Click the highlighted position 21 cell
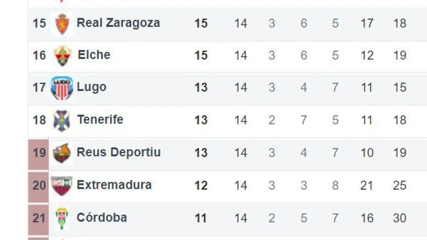This screenshot has width=427, height=240. [x=39, y=218]
